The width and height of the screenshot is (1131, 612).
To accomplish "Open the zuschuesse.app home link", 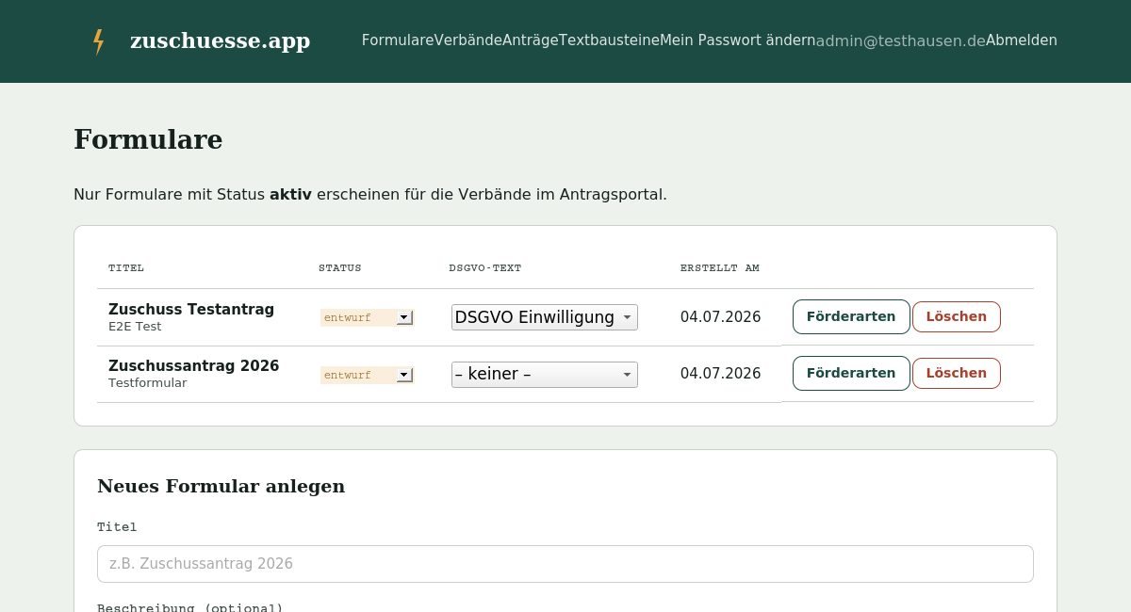I will (x=220, y=40).
